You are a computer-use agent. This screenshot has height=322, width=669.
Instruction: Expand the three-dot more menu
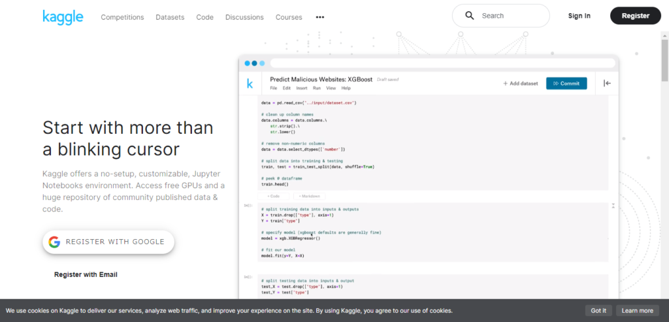pyautogui.click(x=320, y=18)
